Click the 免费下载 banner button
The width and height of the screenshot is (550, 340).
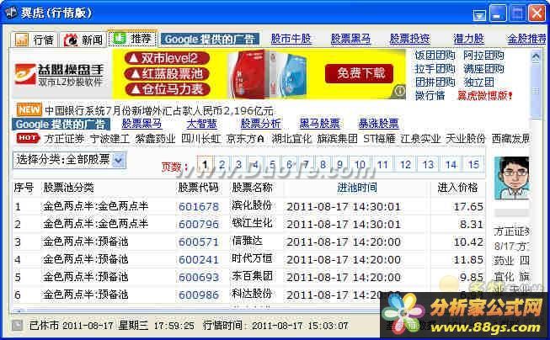coord(360,73)
